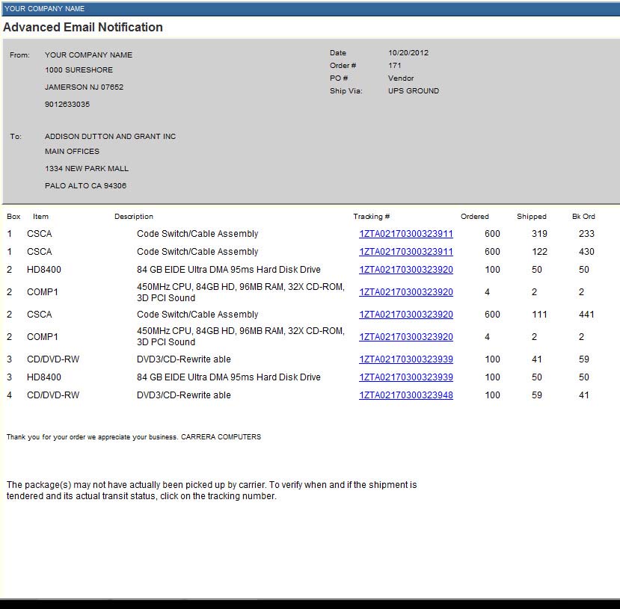Open tracking link for Box 3 CD/DVD-RW
This screenshot has width=620, height=609.
tap(405, 359)
